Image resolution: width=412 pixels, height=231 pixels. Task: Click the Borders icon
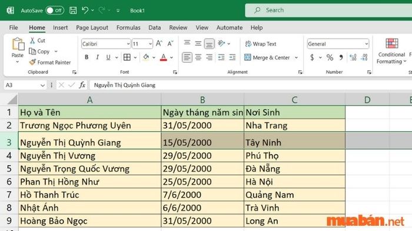click(x=127, y=57)
